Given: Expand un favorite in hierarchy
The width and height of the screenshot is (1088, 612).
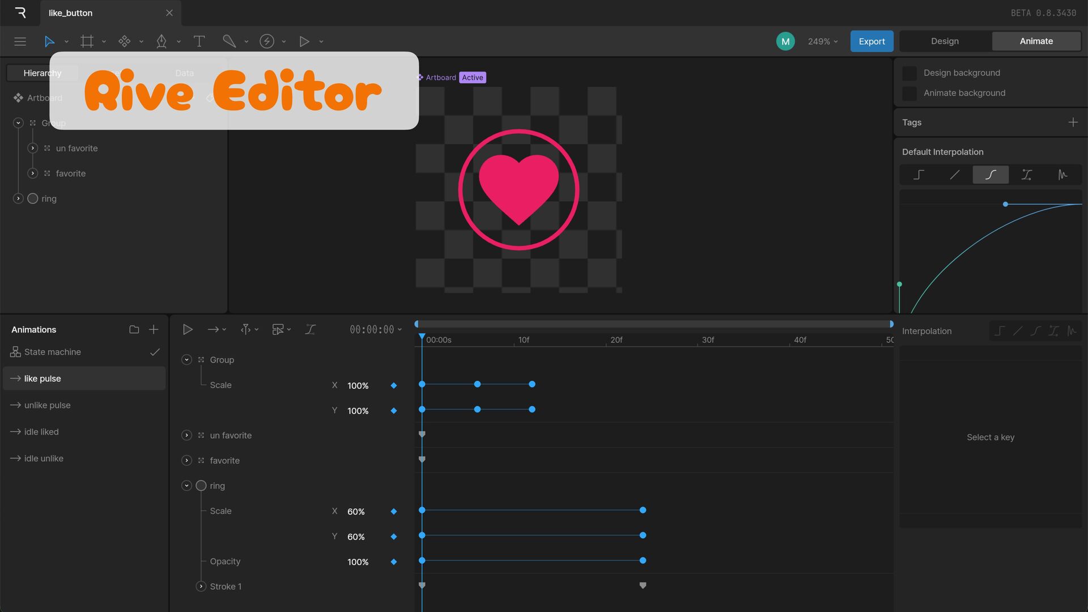Looking at the screenshot, I should point(33,148).
